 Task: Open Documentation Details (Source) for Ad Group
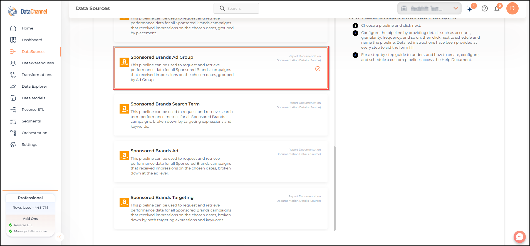298,60
